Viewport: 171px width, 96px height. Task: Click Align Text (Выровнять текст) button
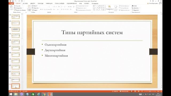[81, 8]
